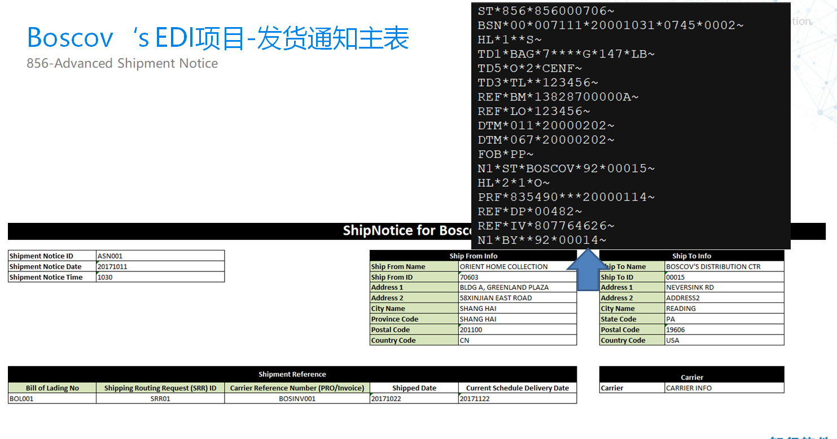Click the "Ship To ID" label
This screenshot has width=837, height=439.
632,277
